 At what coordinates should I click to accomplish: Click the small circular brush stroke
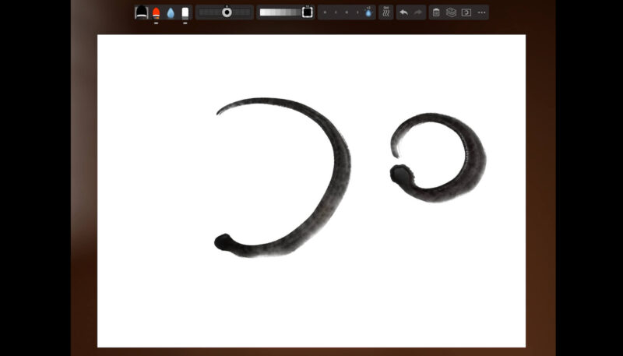tap(475, 159)
